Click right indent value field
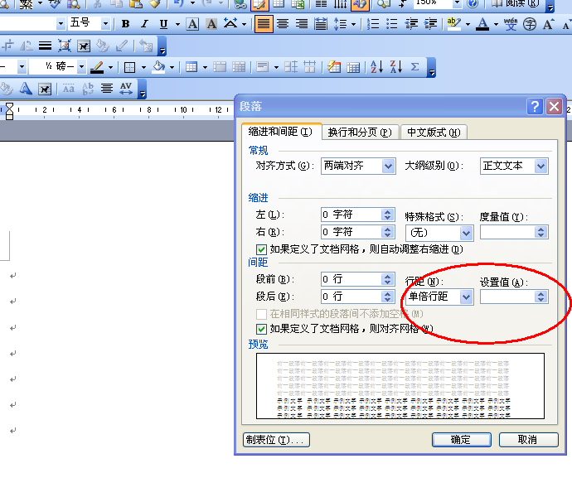The width and height of the screenshot is (572, 497). point(351,232)
